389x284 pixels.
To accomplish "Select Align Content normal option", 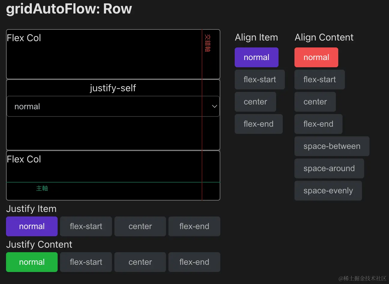I will [316, 57].
